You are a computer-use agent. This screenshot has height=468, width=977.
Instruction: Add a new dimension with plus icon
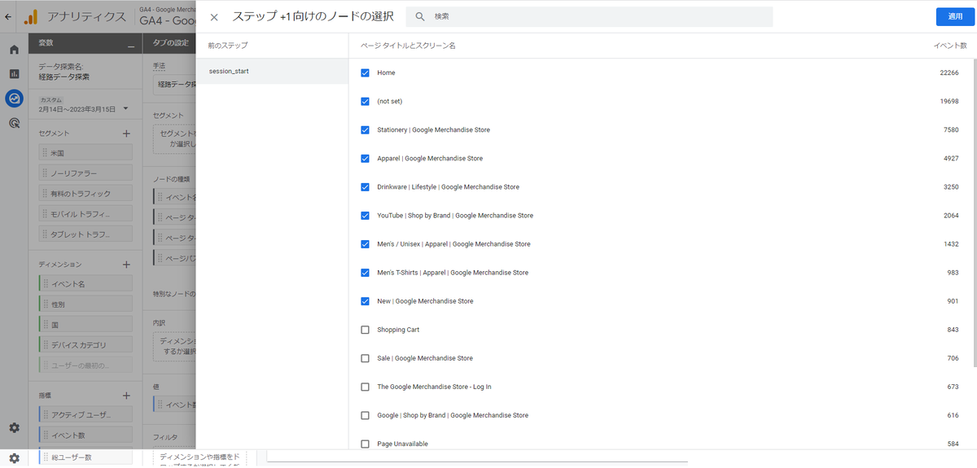click(126, 265)
